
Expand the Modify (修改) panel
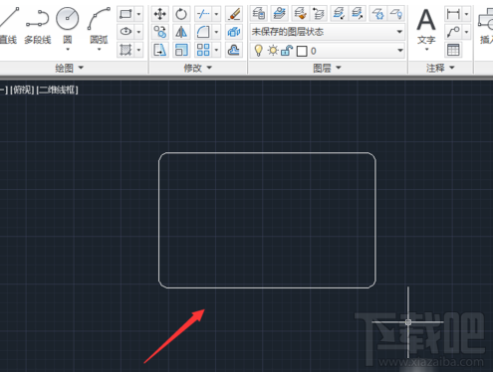pyautogui.click(x=198, y=68)
